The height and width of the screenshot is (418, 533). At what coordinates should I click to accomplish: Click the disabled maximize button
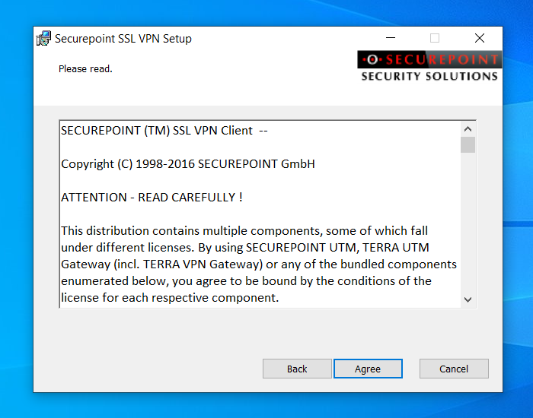435,38
